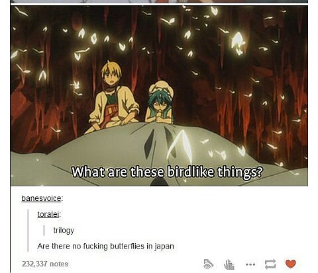This screenshot has width=318, height=273.
Task: Click the gray quote bar beside toralei
Action: 28,230
